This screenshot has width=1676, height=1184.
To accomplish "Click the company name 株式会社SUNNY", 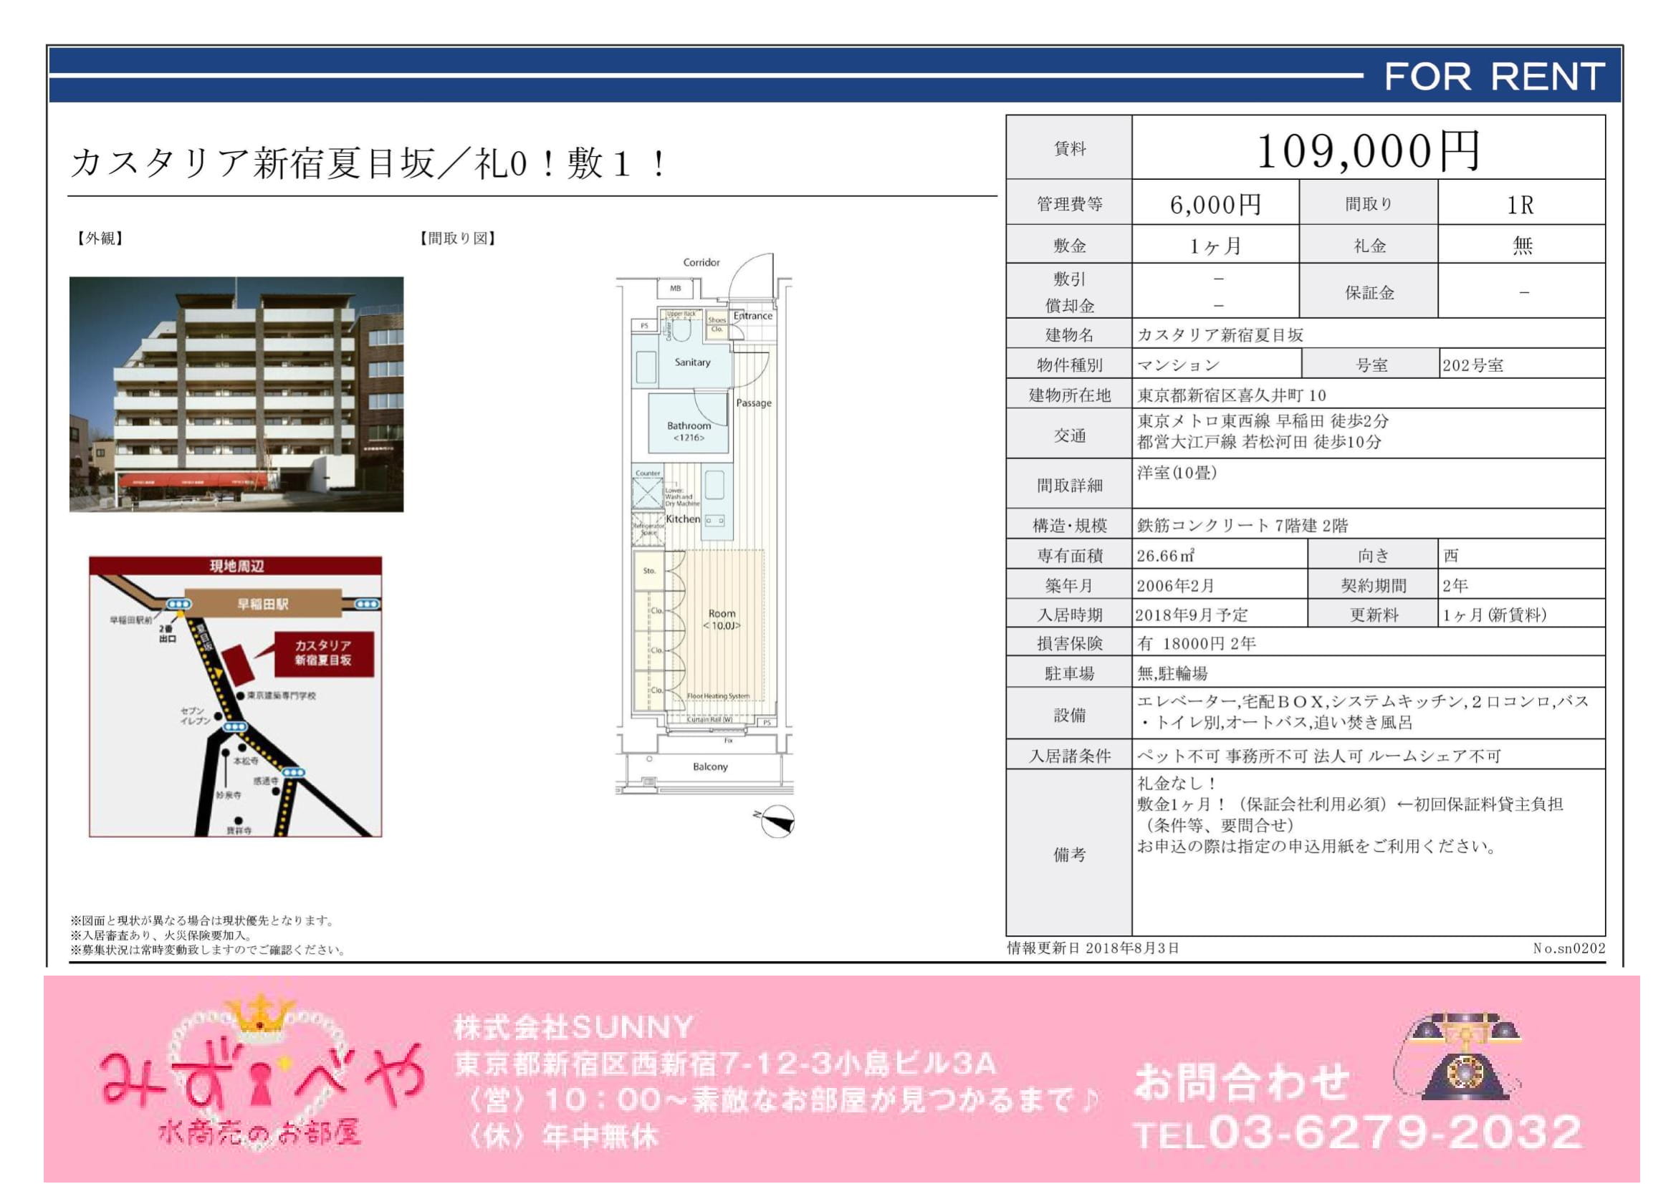I will click(x=573, y=1028).
